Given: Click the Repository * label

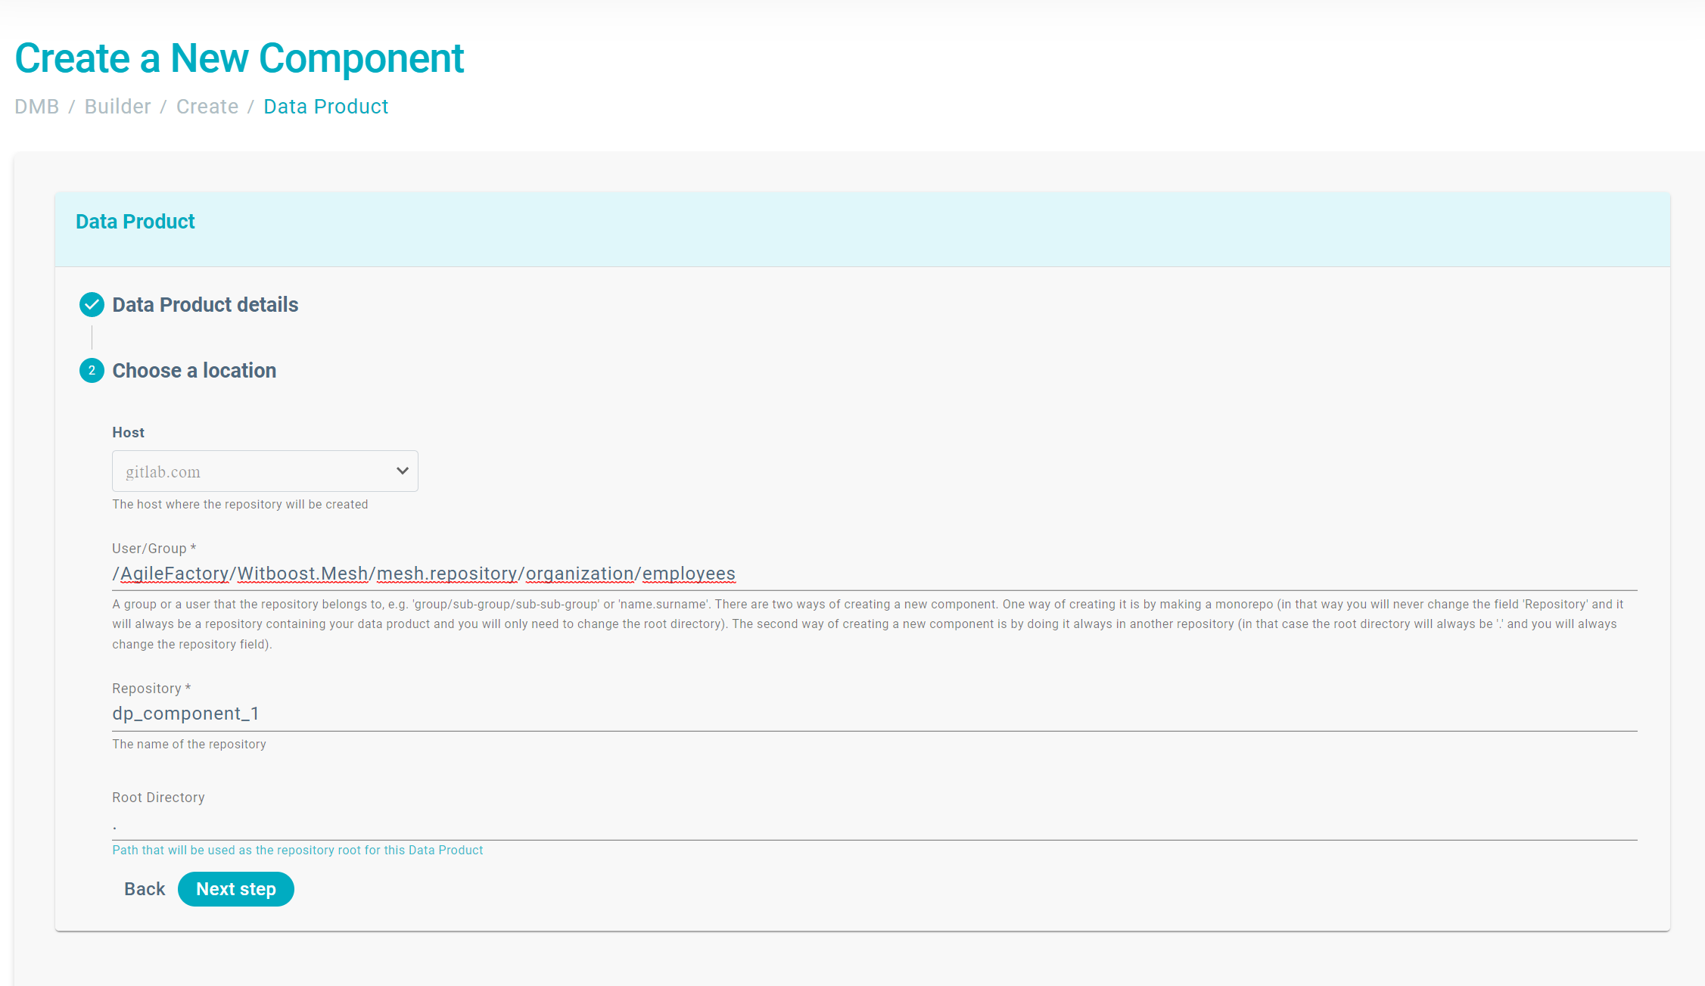Looking at the screenshot, I should tap(151, 689).
